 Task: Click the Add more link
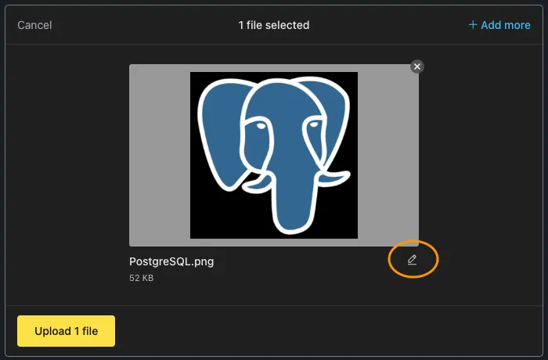pos(499,25)
